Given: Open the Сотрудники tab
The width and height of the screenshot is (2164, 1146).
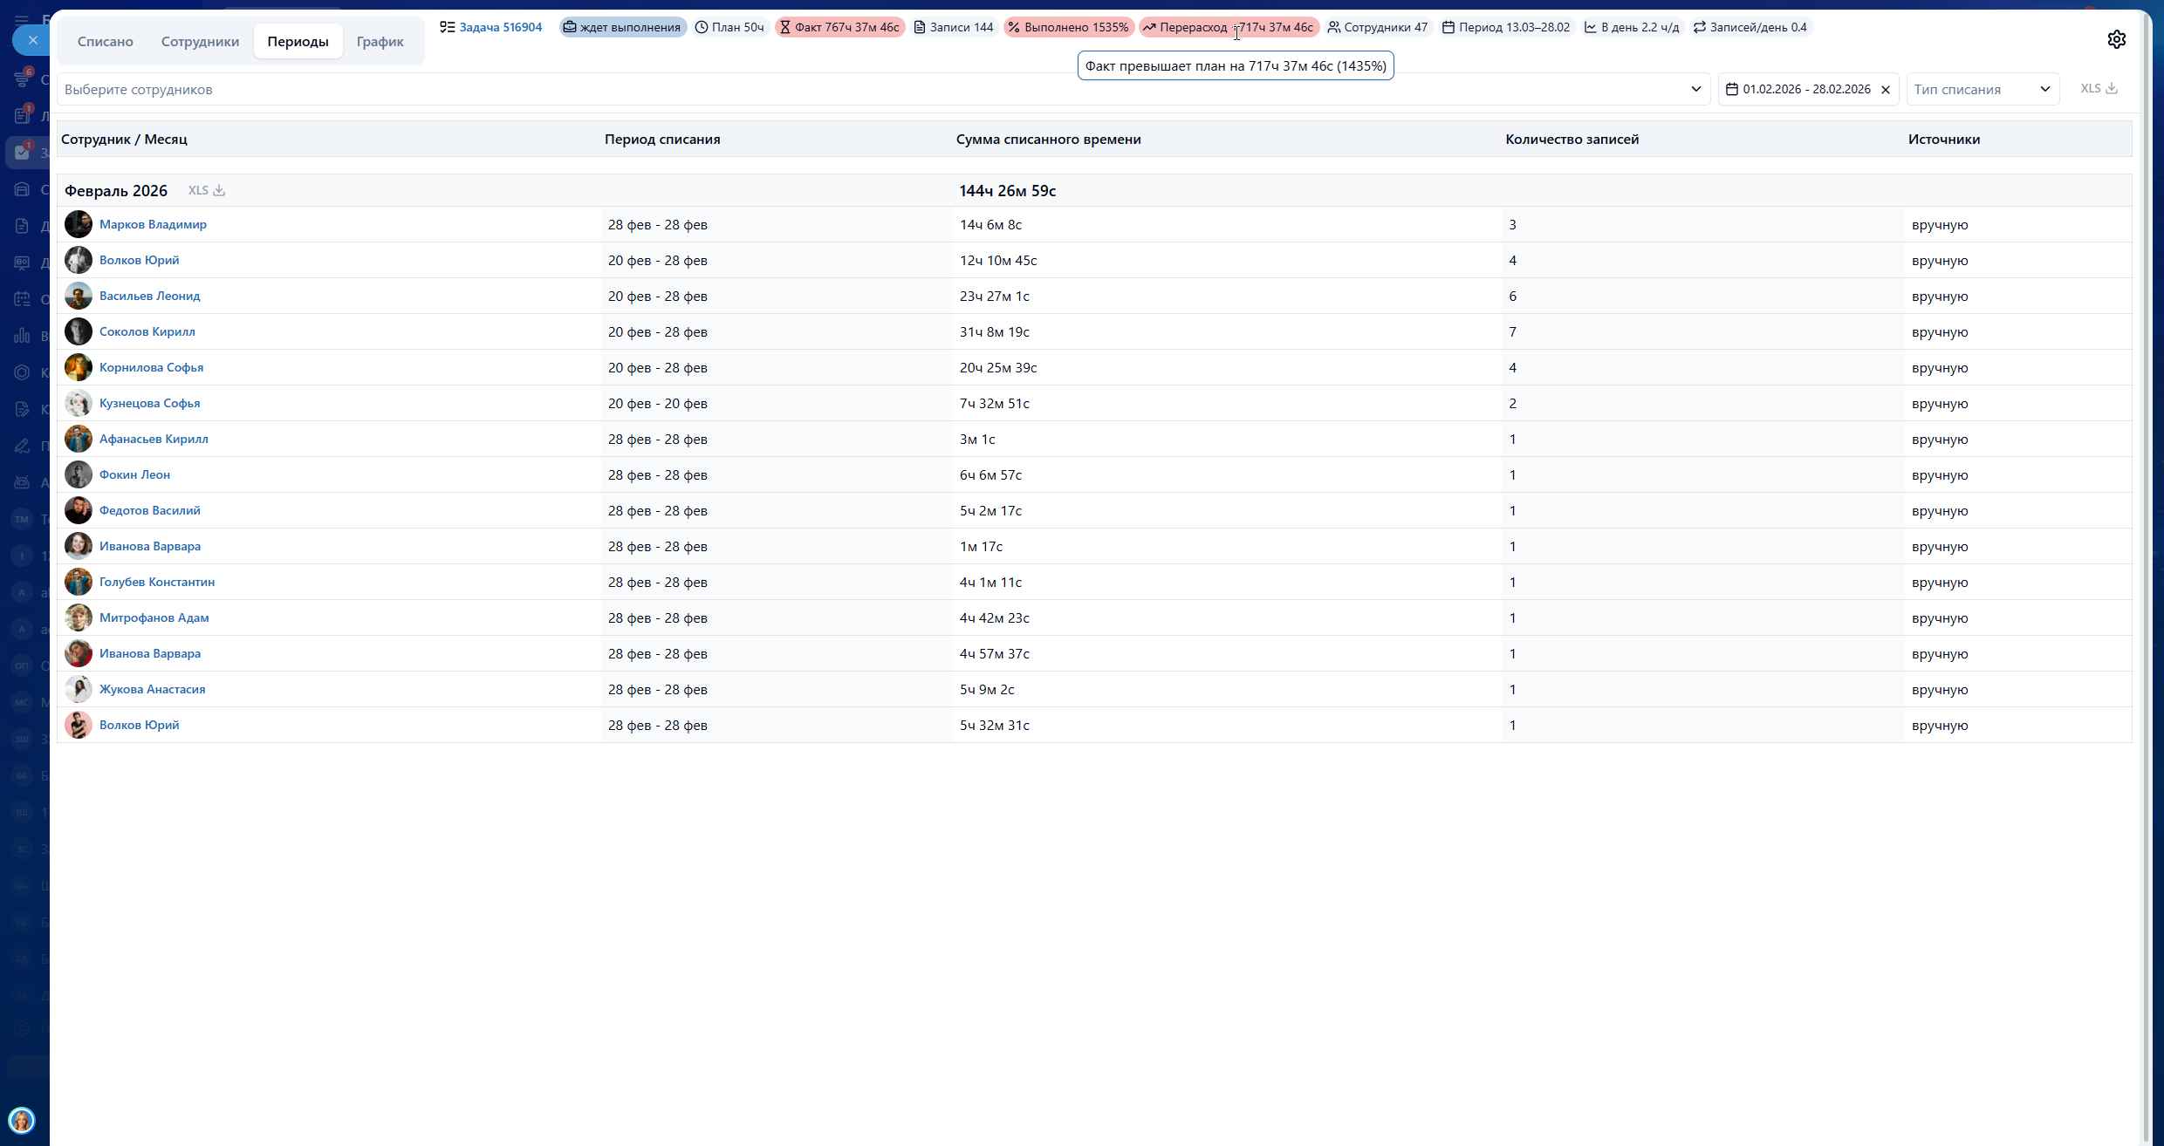Looking at the screenshot, I should 200,41.
